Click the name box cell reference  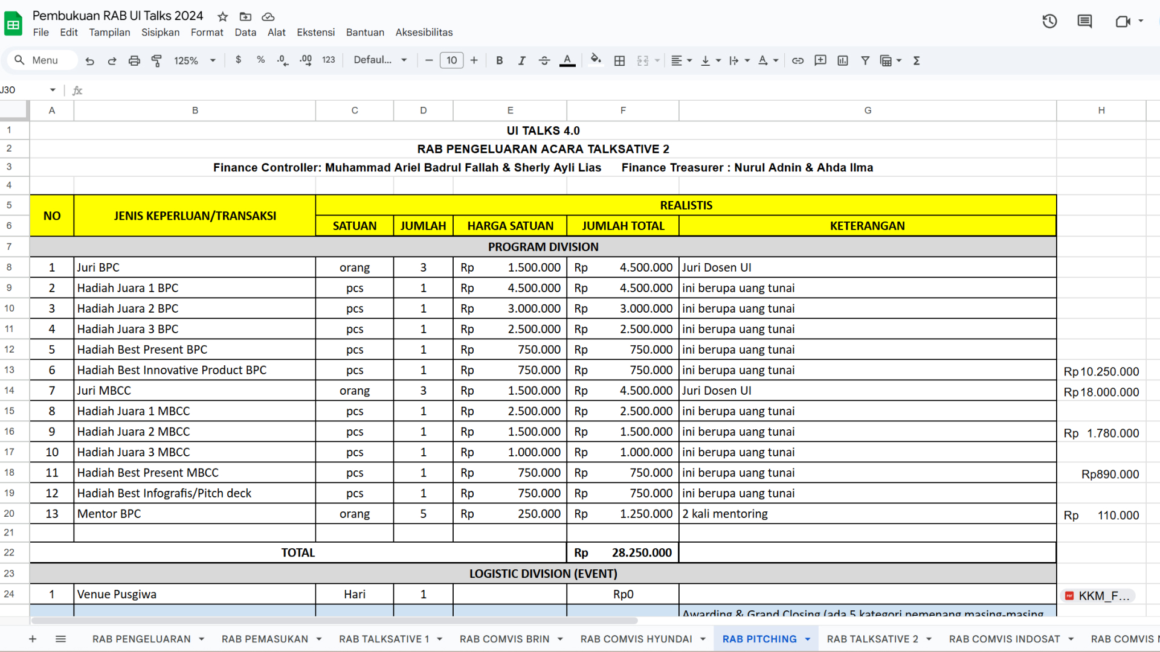click(21, 90)
